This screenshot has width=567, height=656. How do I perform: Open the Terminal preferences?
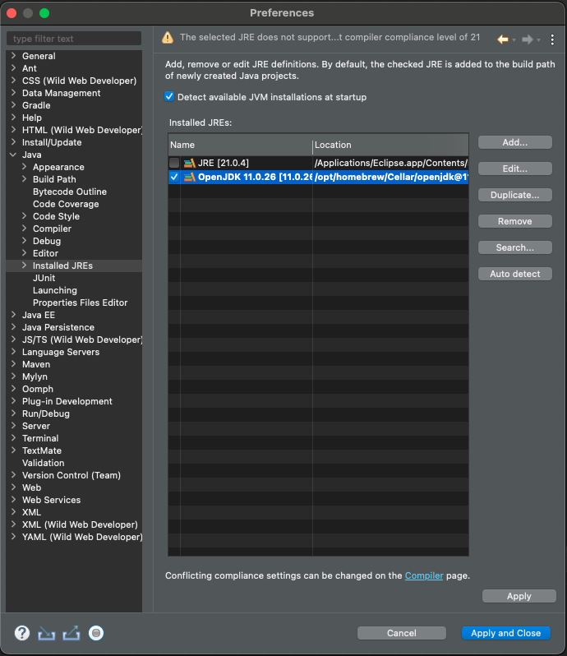(40, 438)
